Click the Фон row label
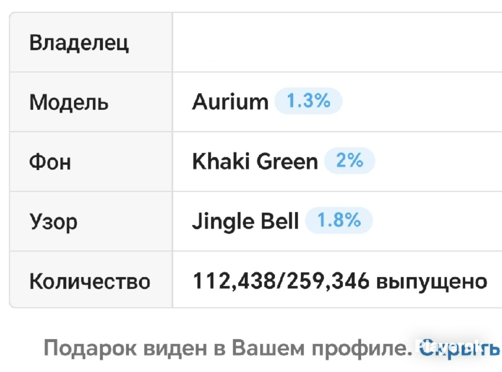Viewport: 502px width, 372px height. pos(50,162)
